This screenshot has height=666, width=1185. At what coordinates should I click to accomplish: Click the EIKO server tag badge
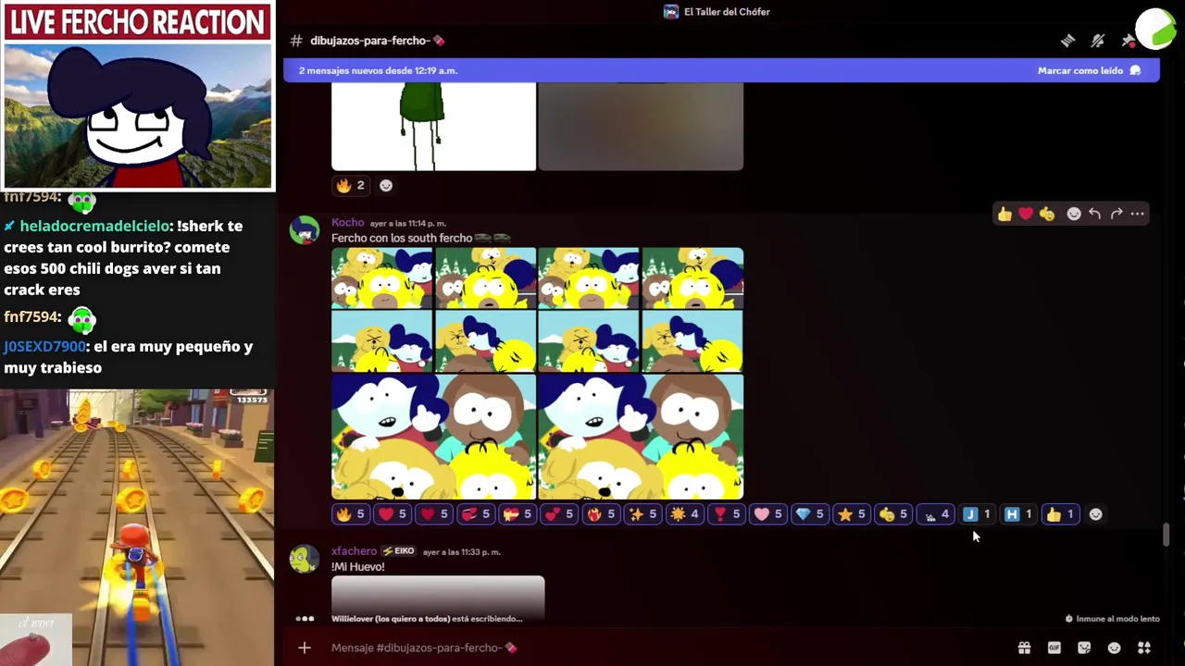point(398,551)
